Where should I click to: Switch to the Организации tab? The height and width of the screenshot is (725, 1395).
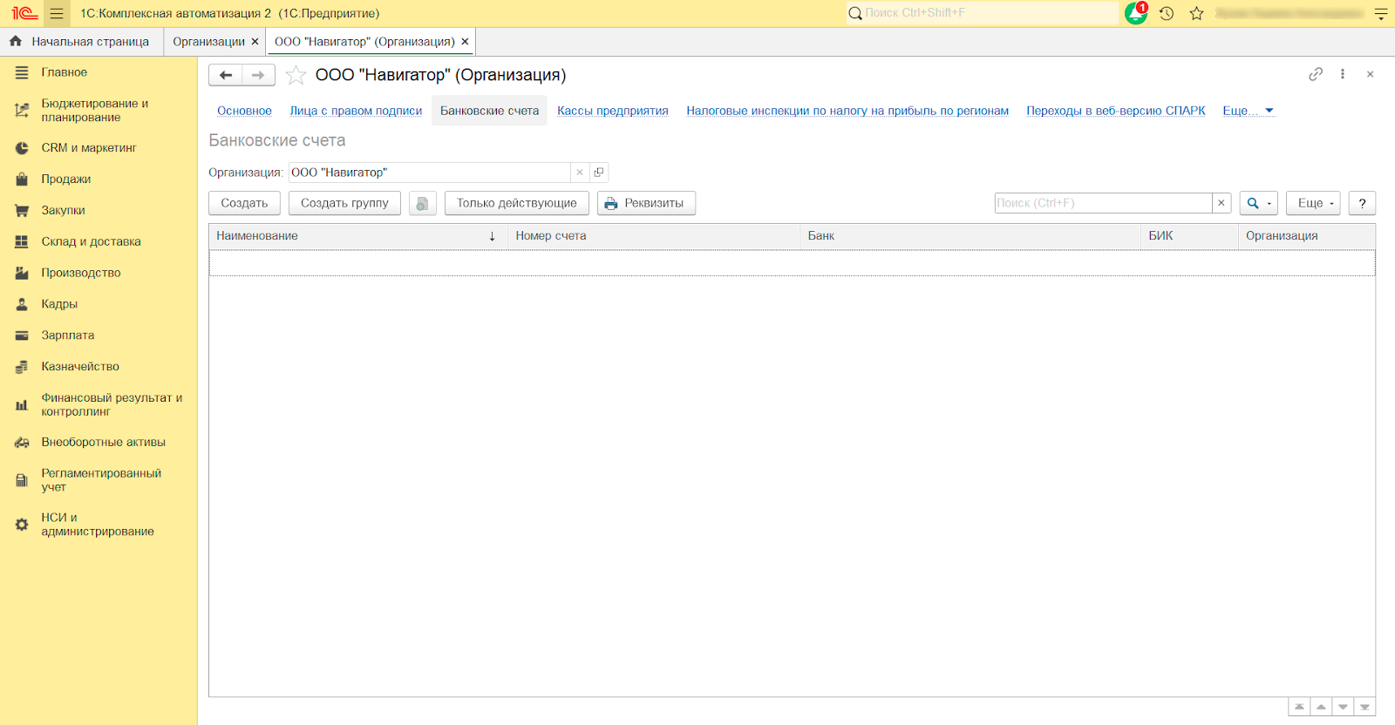(x=208, y=42)
